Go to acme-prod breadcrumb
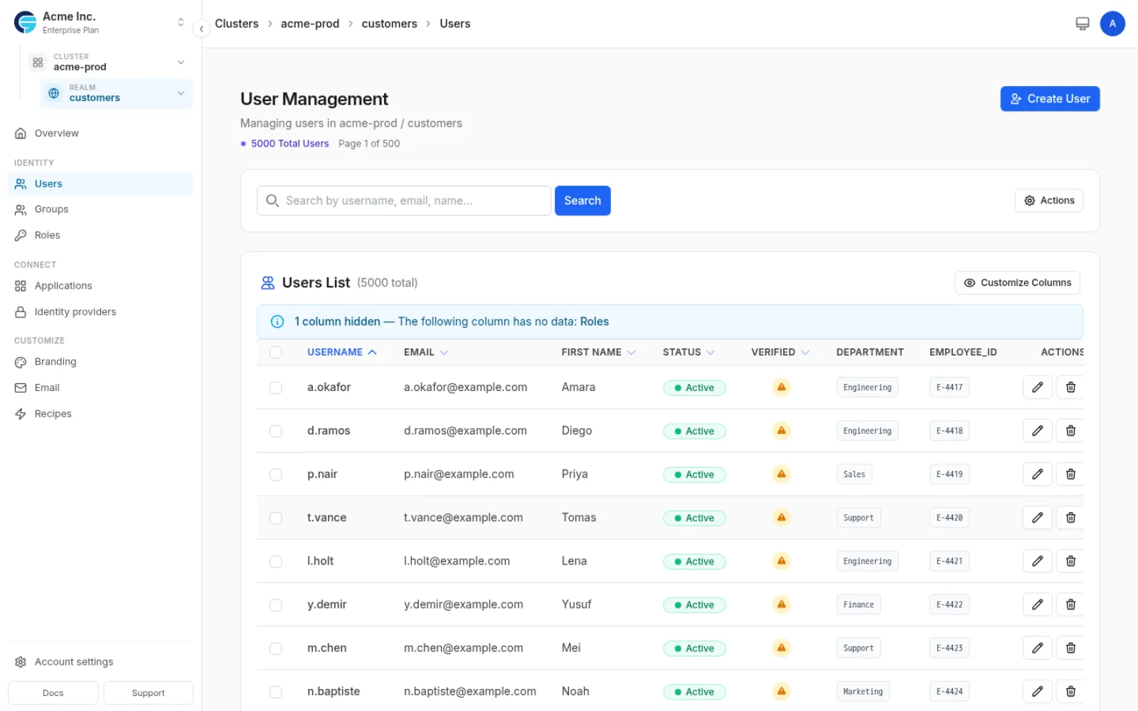1138x711 pixels. pos(310,23)
